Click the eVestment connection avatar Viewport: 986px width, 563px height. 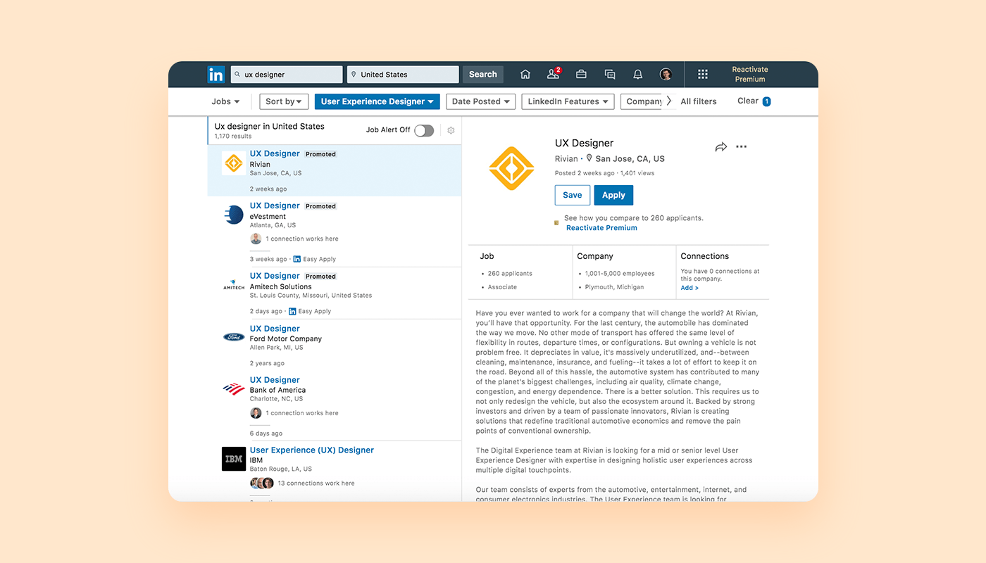tap(256, 239)
